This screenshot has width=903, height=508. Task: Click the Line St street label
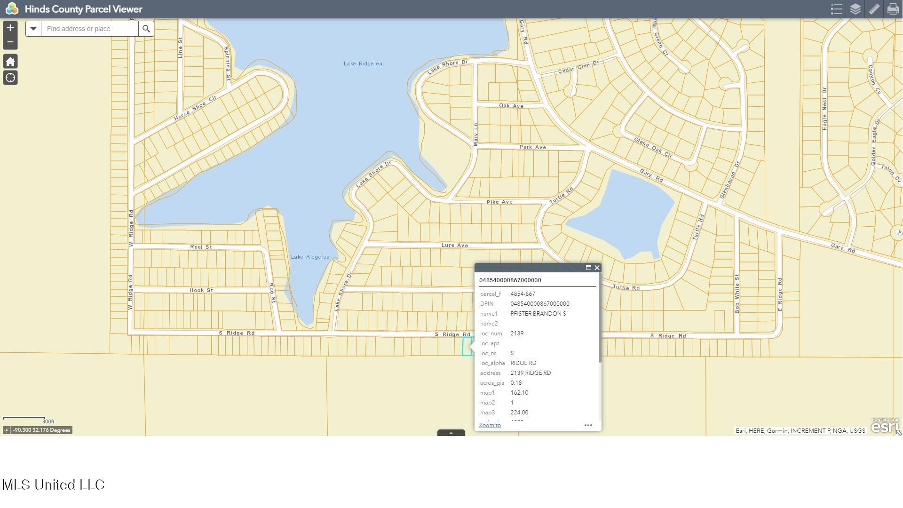point(180,48)
